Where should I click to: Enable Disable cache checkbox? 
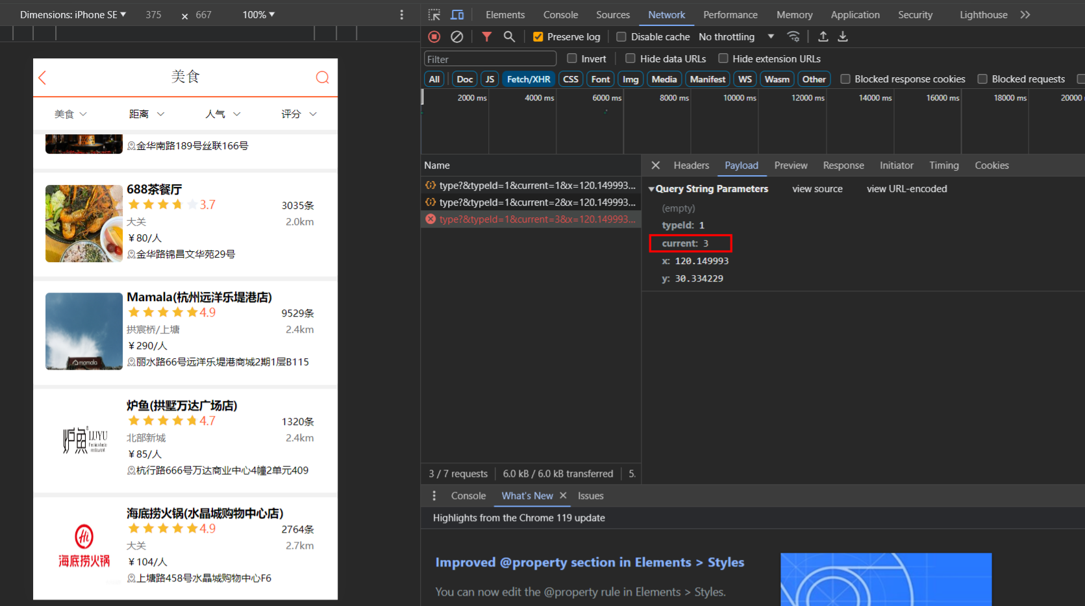click(621, 37)
